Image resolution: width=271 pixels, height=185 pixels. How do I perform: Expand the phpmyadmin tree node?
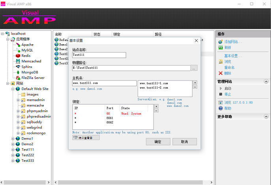point(18,111)
